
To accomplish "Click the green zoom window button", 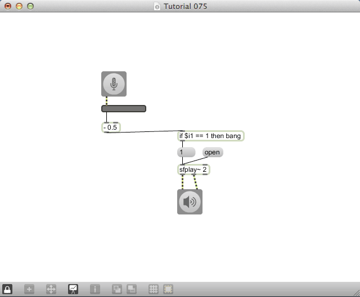I will 30,7.
